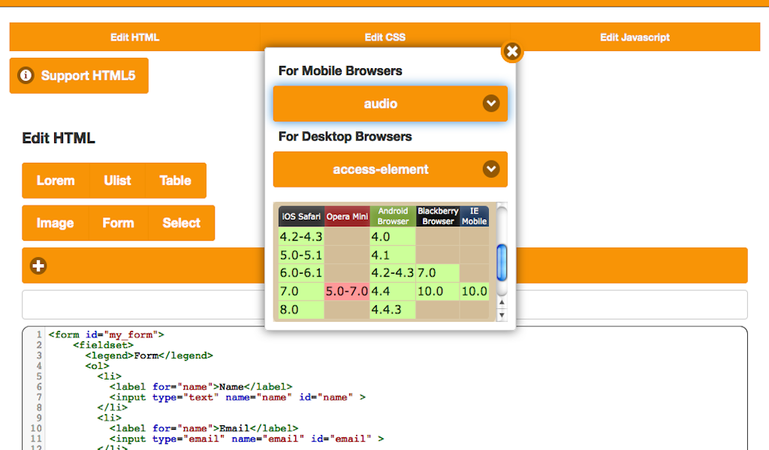This screenshot has width=769, height=450.
Task: Click the Ulist button
Action: coord(117,181)
